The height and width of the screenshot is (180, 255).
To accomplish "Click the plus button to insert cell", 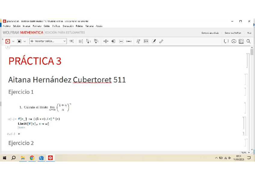I will coord(8,47).
